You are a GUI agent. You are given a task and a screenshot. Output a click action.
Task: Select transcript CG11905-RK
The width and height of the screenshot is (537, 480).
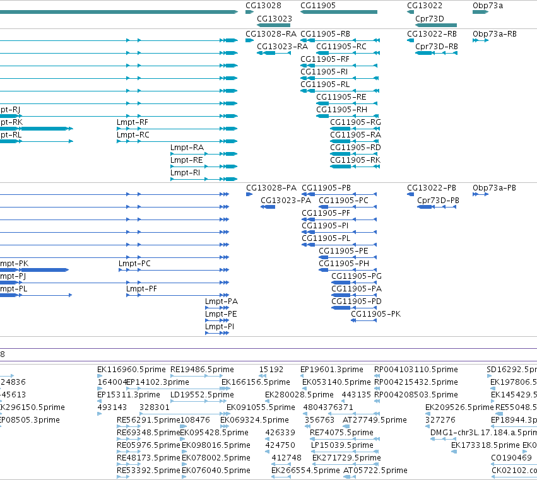pos(355,160)
